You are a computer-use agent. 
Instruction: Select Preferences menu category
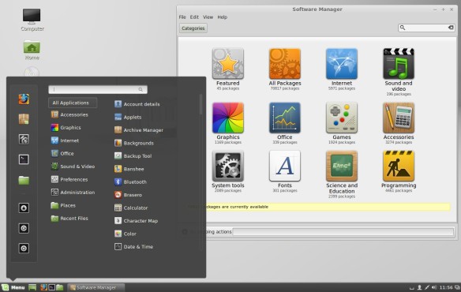point(69,179)
